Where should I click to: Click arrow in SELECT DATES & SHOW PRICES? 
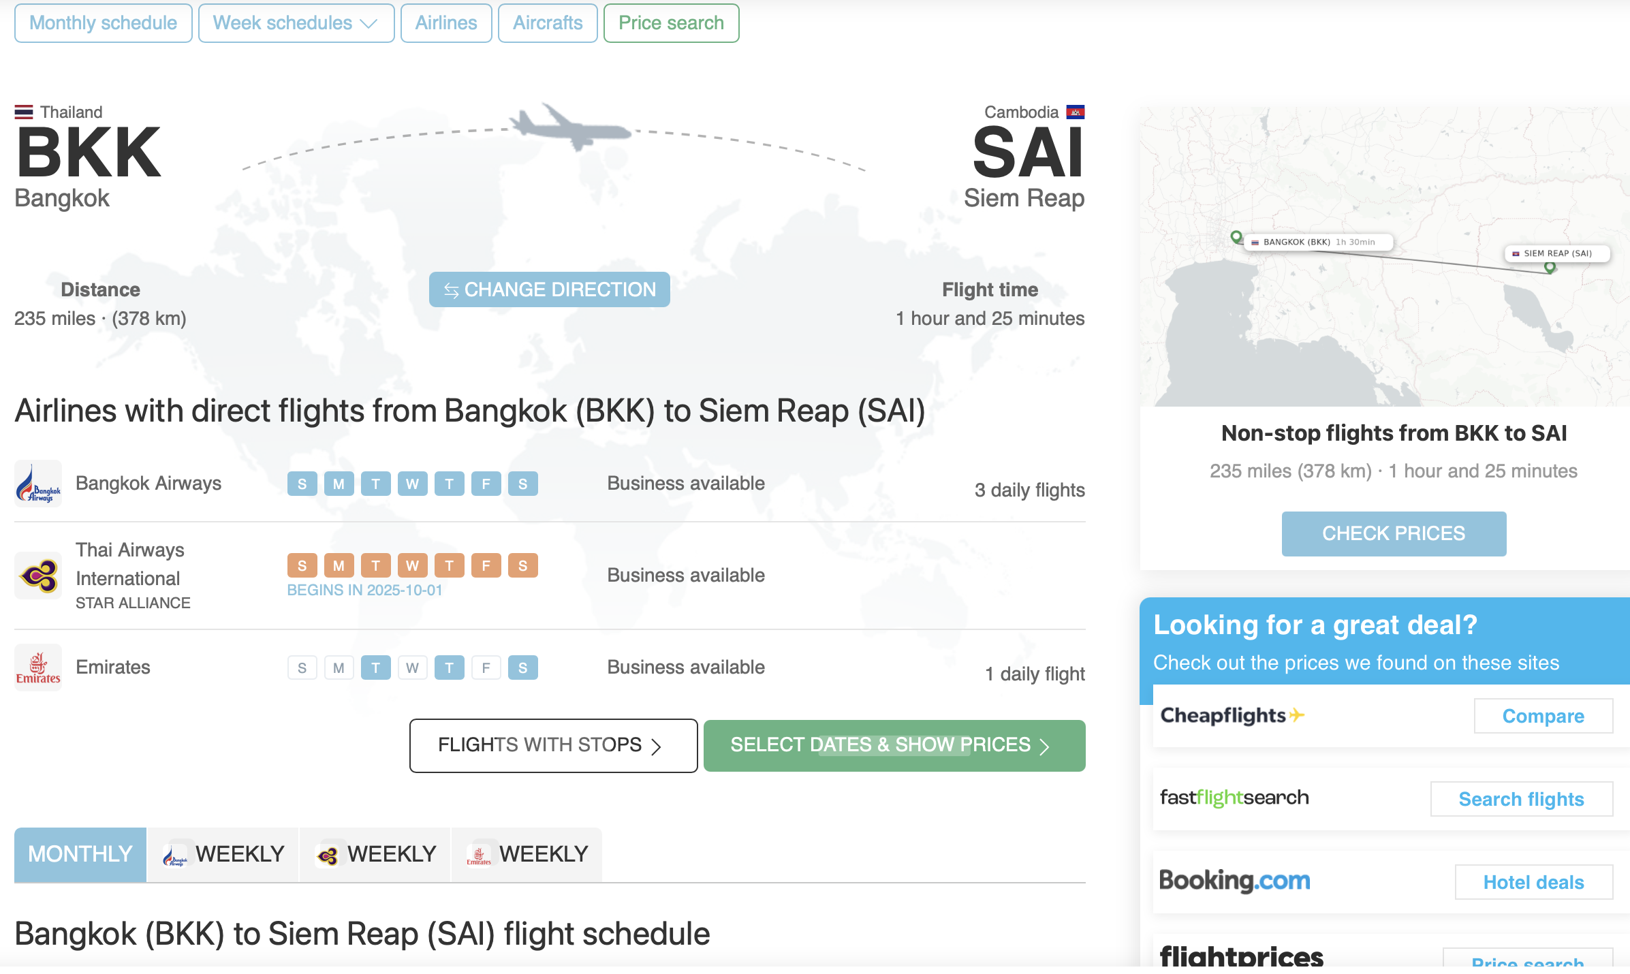[x=1044, y=747]
